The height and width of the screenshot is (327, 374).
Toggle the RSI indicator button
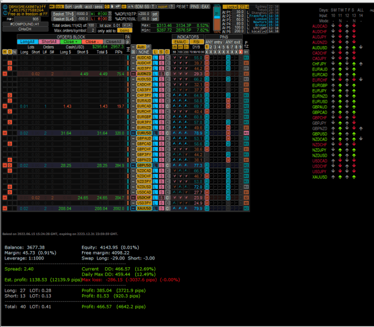click(196, 42)
